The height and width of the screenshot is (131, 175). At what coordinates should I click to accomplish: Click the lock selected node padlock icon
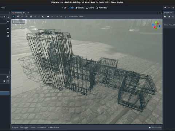click(35, 17)
